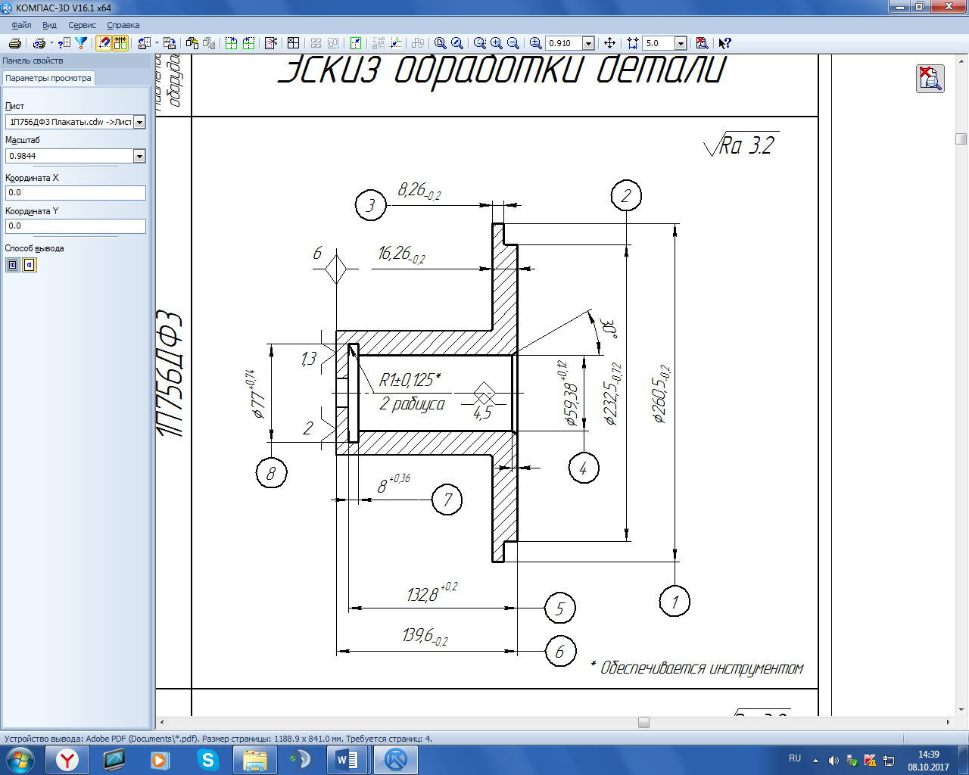Click the horizontal scrollbar thumb
This screenshot has height=775, width=969.
(643, 723)
